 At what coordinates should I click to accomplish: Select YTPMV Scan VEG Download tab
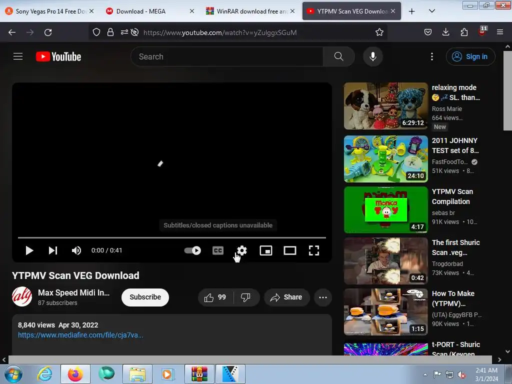point(347,11)
